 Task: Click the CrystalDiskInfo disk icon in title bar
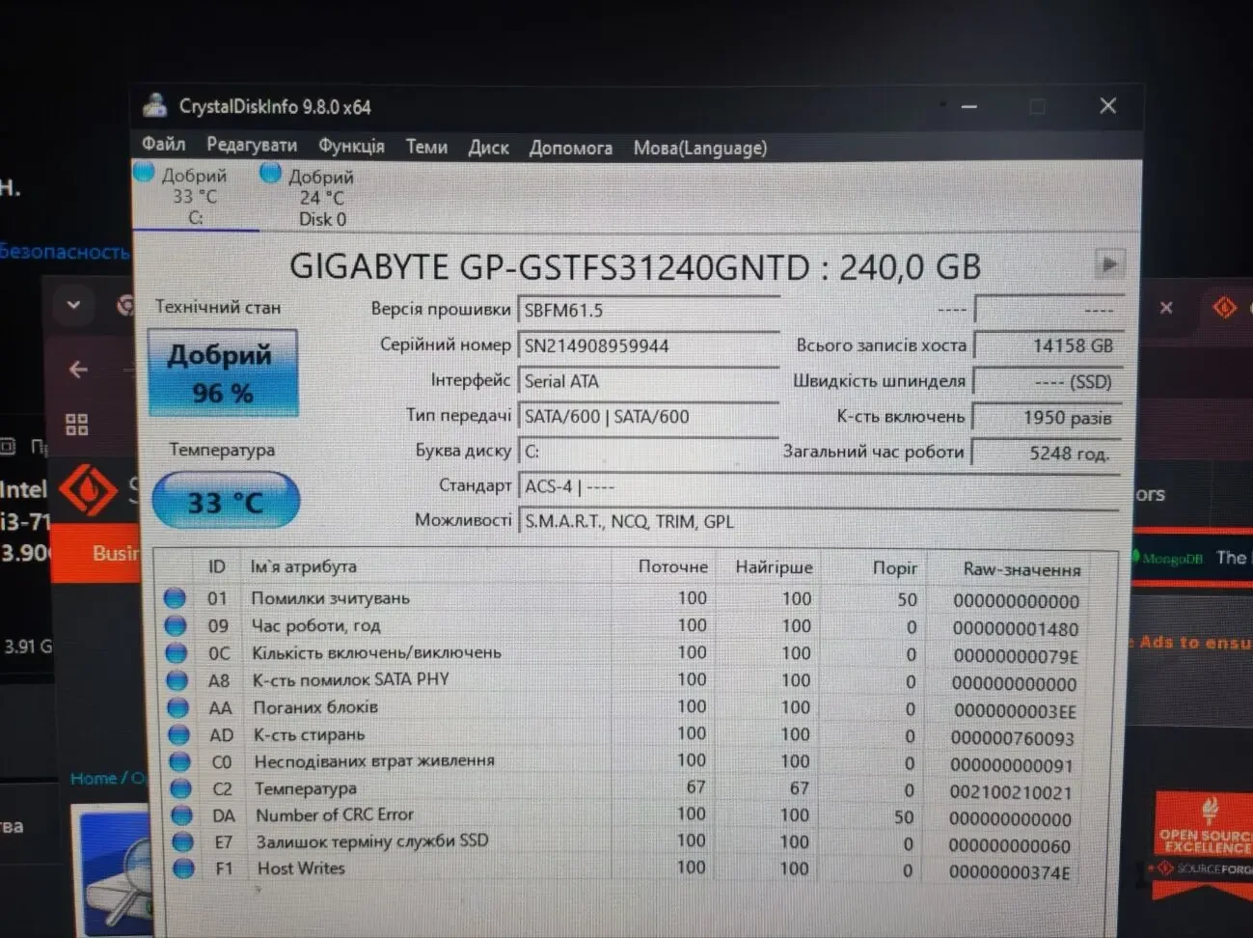pyautogui.click(x=156, y=106)
